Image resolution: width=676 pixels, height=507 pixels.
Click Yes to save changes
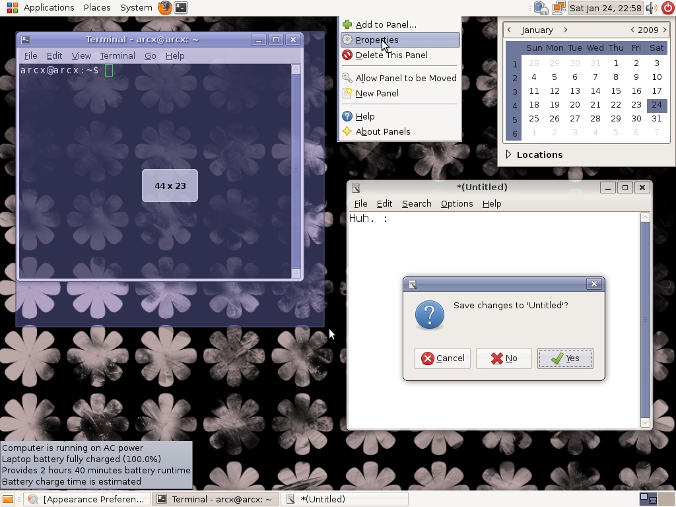pos(565,358)
